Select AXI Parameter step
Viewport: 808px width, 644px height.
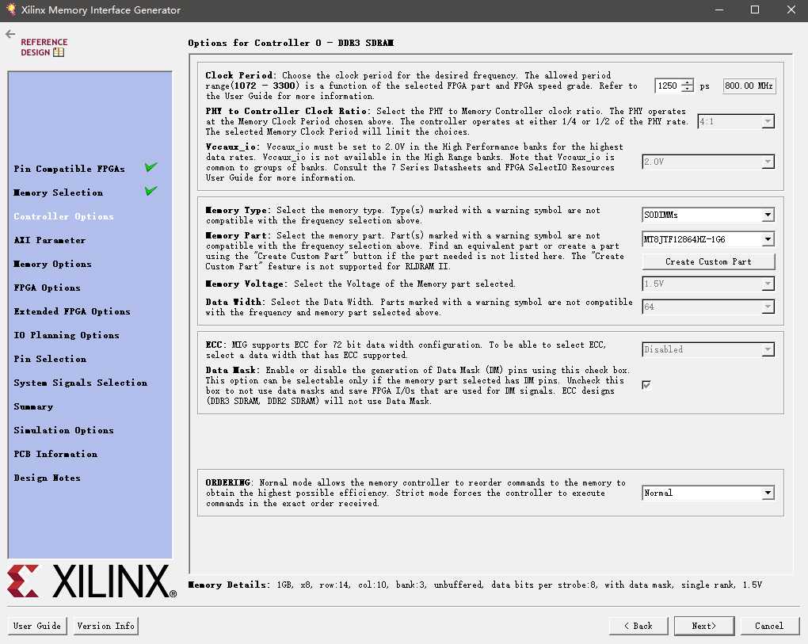click(x=49, y=240)
